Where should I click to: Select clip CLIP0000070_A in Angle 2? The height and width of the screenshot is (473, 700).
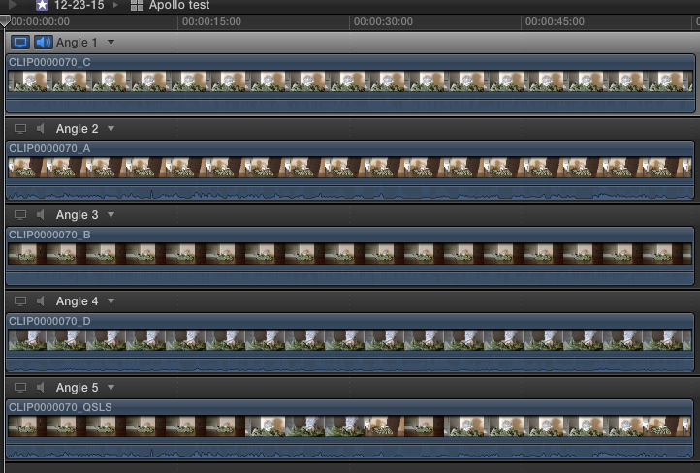click(x=349, y=167)
